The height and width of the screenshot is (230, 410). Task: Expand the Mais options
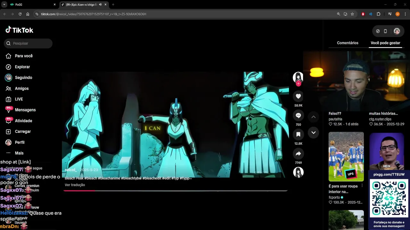click(x=15, y=153)
